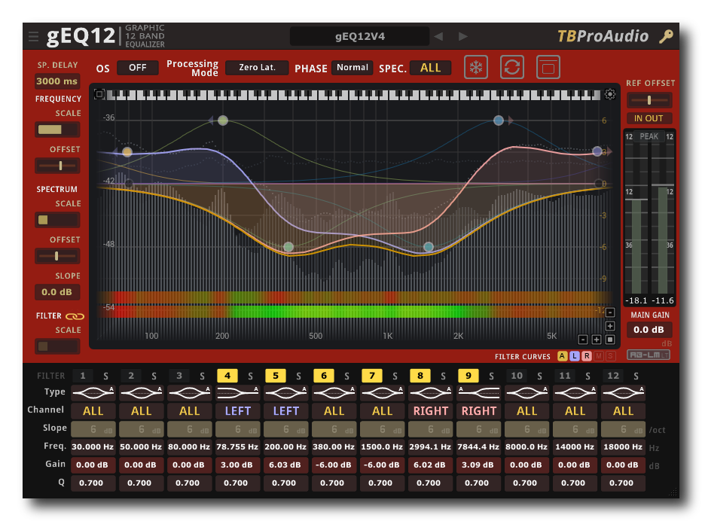Open the OS oversampling selector showing OFF
702x521 pixels.
[x=137, y=68]
